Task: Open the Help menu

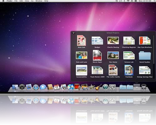Action: [x=46, y=1]
